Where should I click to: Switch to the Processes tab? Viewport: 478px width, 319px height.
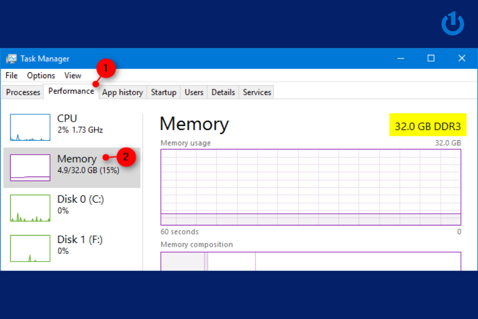click(22, 92)
